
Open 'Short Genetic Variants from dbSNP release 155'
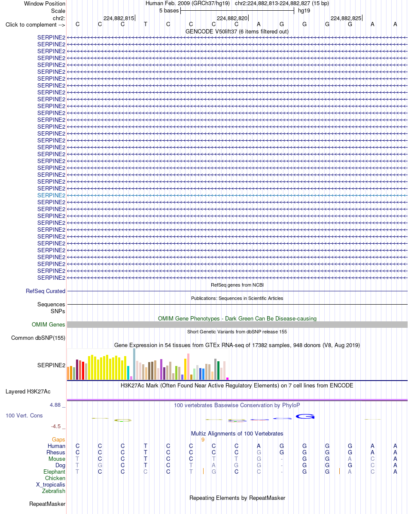pyautogui.click(x=237, y=332)
